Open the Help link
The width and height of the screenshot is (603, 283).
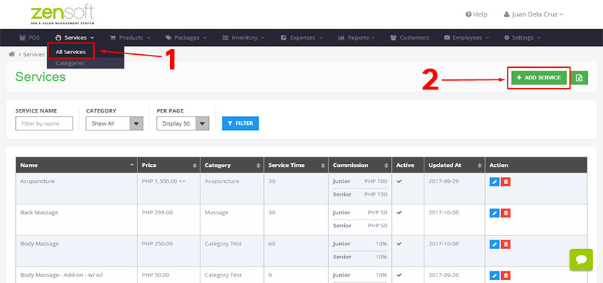[476, 14]
